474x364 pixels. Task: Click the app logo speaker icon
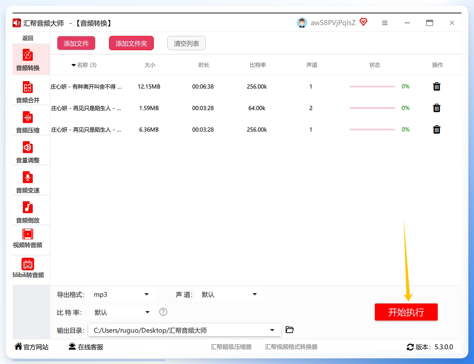coord(17,23)
